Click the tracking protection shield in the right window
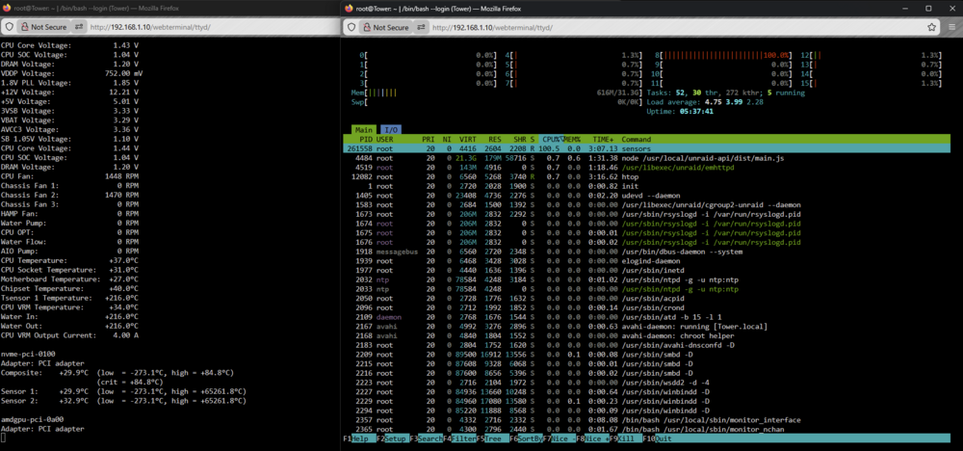The height and width of the screenshot is (451, 963). pyautogui.click(x=351, y=28)
